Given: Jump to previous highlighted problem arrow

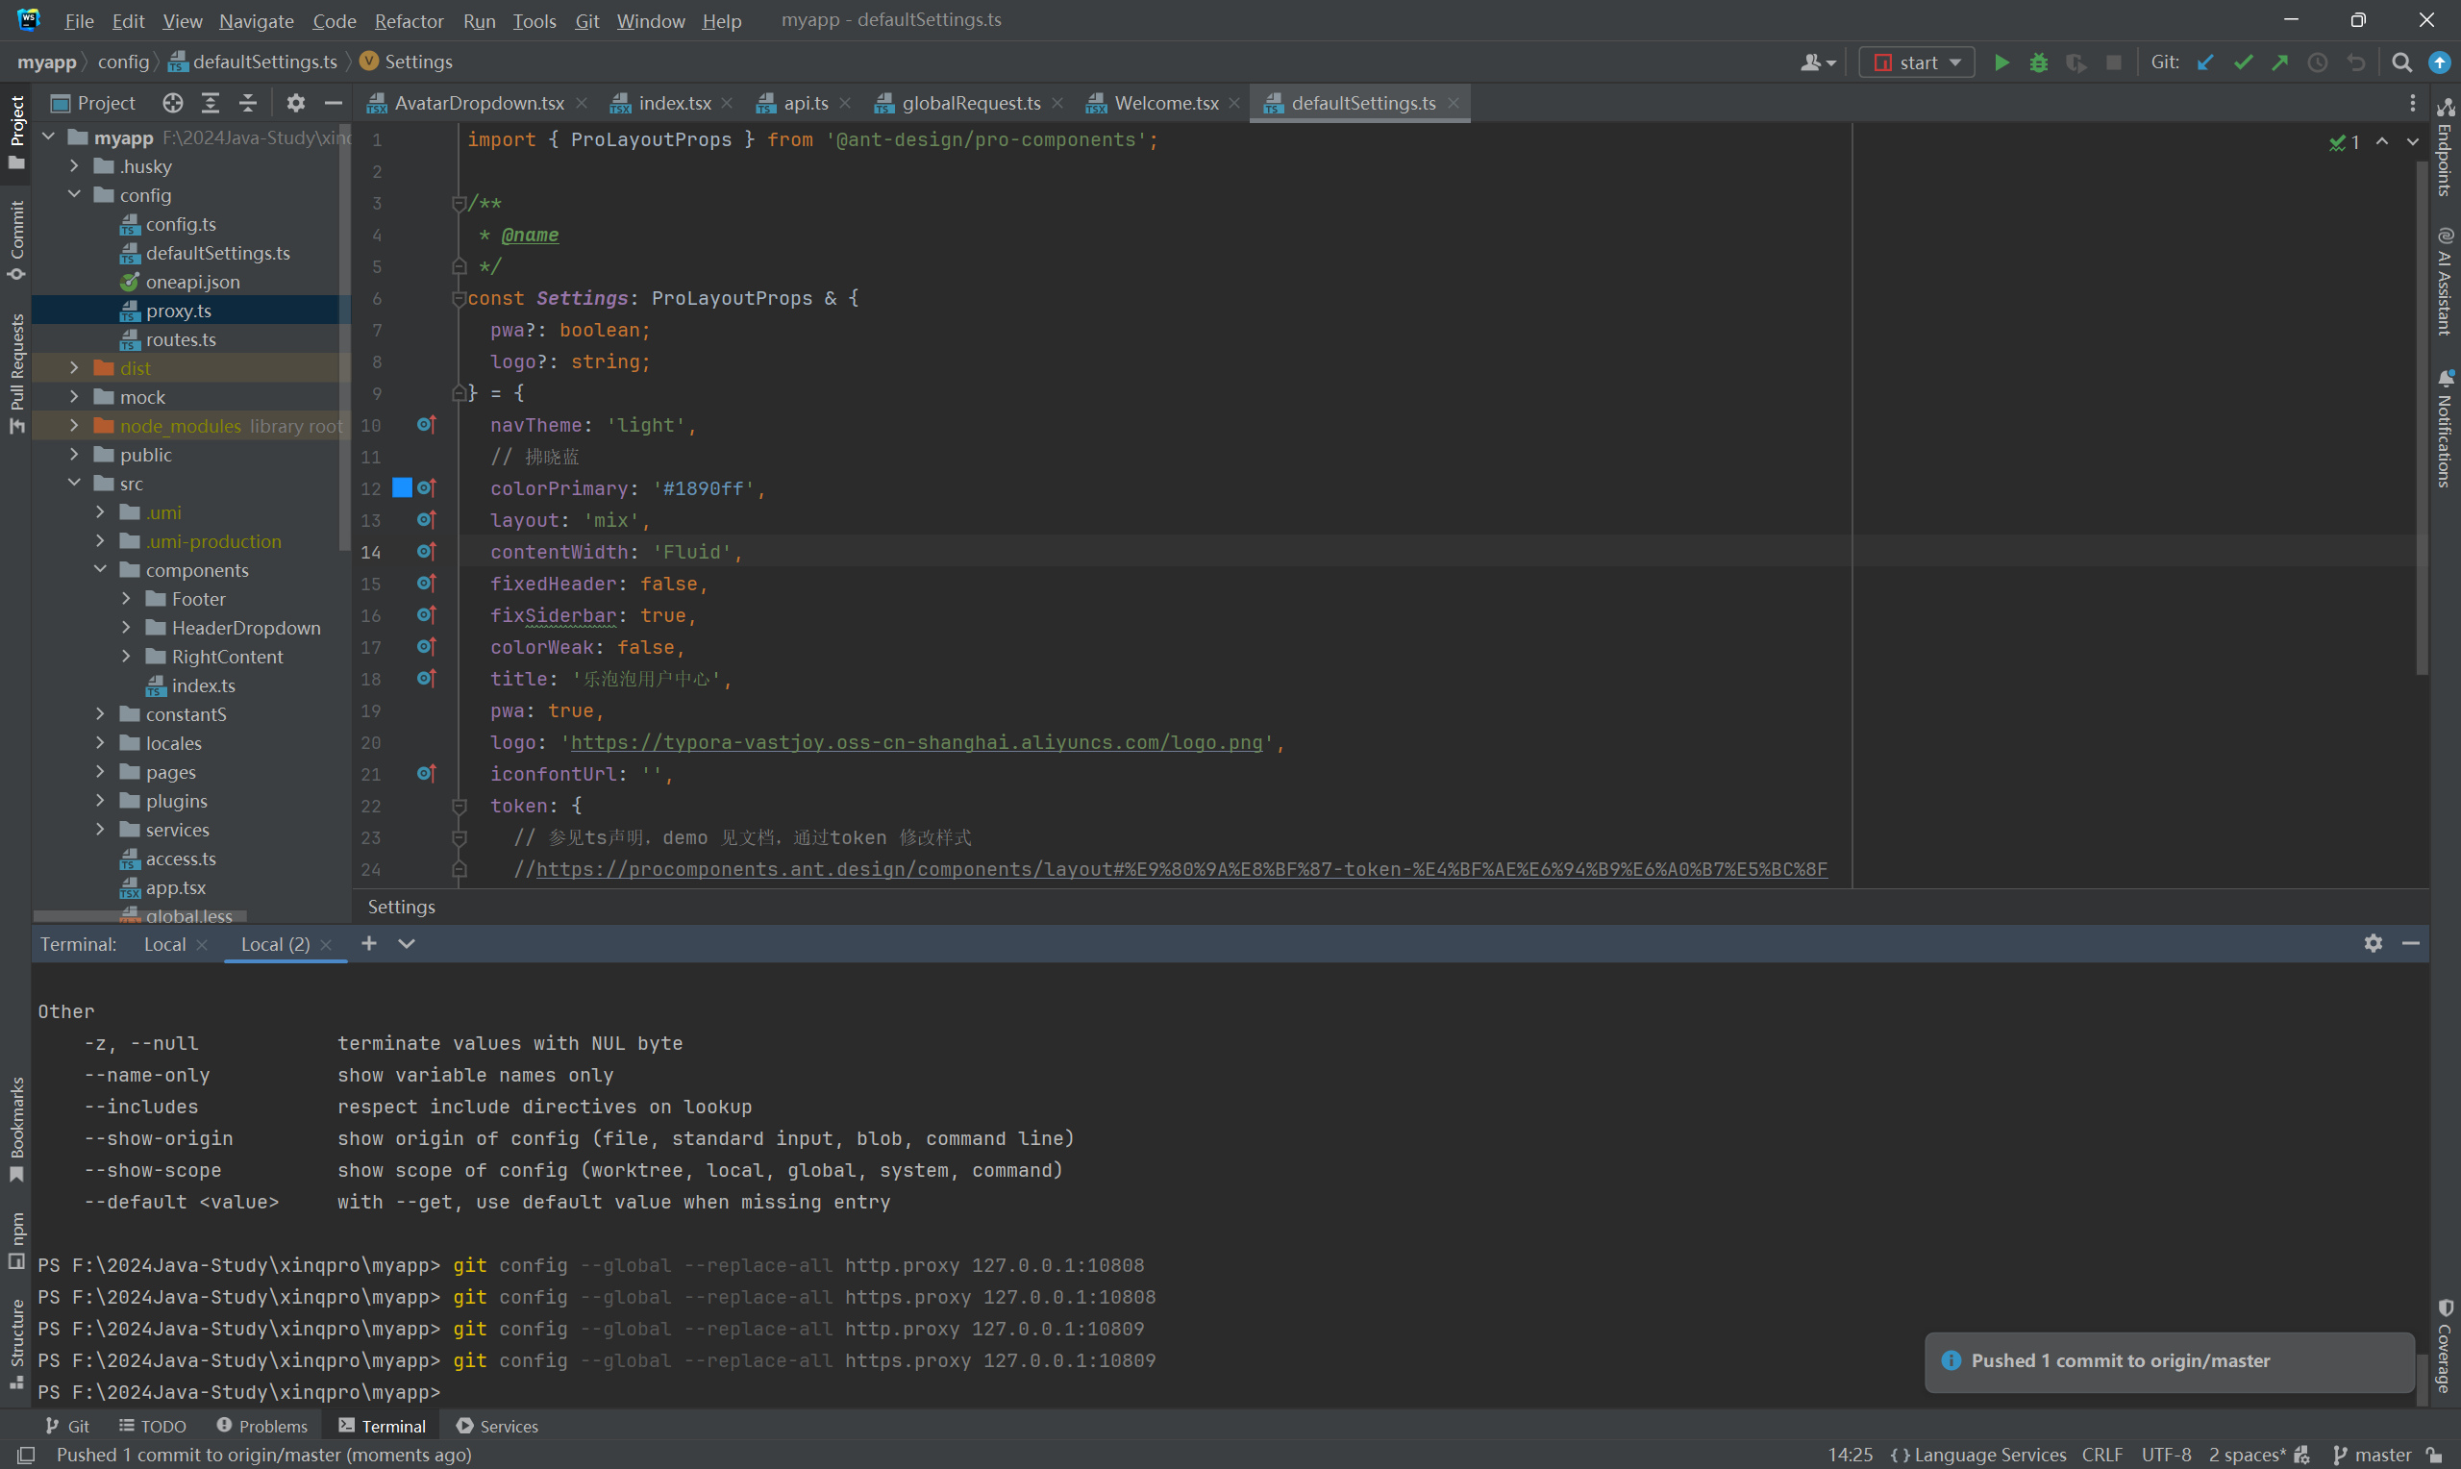Looking at the screenshot, I should coord(2382,141).
